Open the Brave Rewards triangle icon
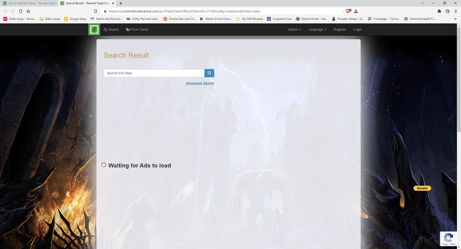 click(356, 11)
